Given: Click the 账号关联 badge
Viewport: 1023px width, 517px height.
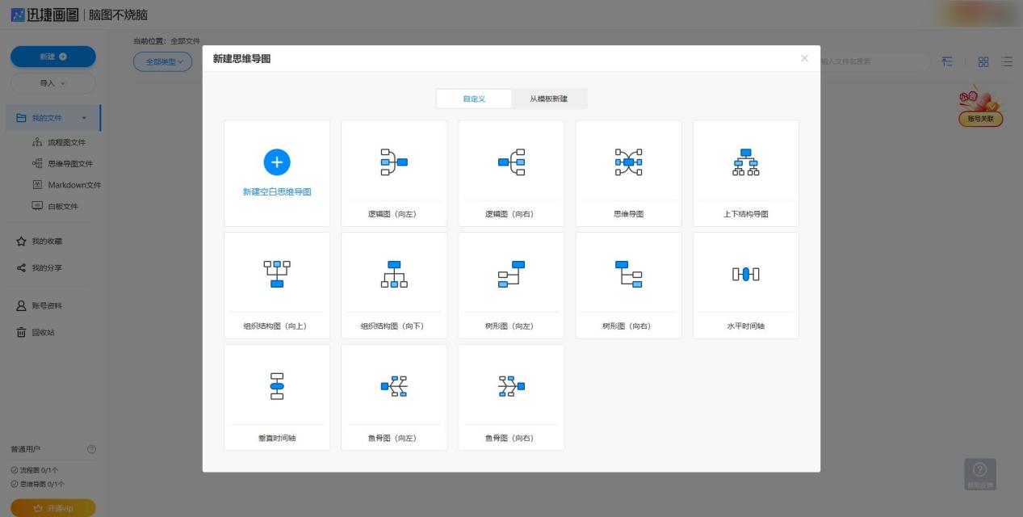Looking at the screenshot, I should point(980,119).
